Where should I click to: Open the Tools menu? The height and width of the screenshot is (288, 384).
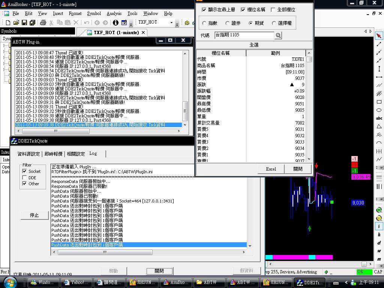(132, 13)
